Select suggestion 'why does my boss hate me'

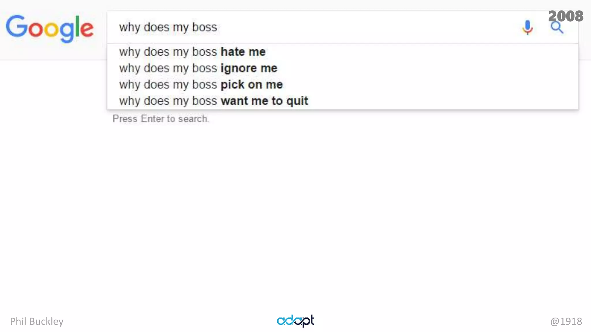tap(192, 52)
